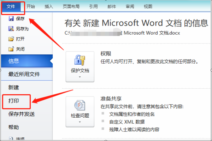212x141 pixels.
Task: Click the Close folder icon
Action: click(11, 49)
